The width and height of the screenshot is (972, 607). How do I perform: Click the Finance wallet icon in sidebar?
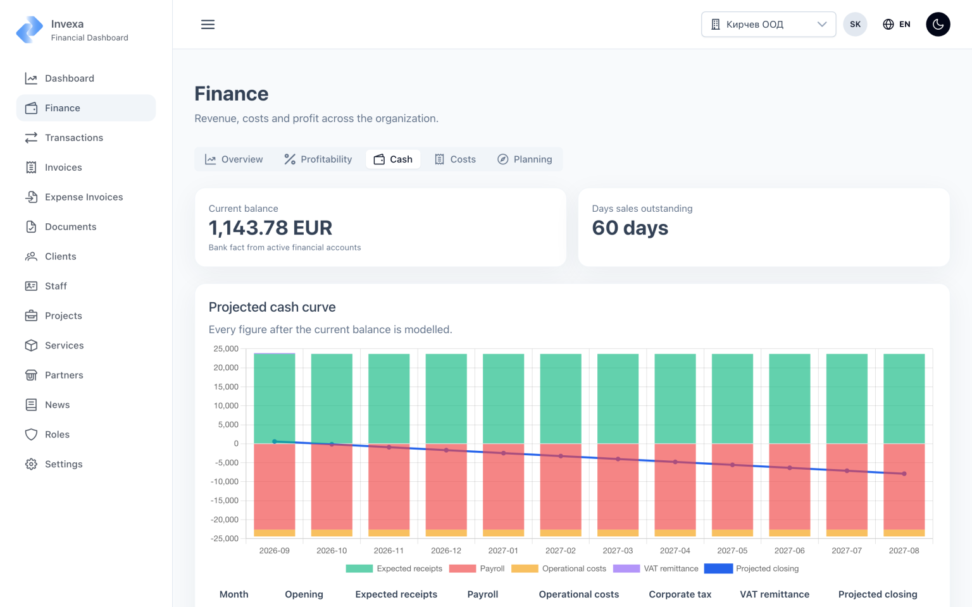(31, 108)
